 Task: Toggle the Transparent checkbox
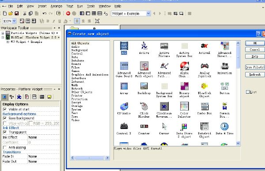(5, 132)
